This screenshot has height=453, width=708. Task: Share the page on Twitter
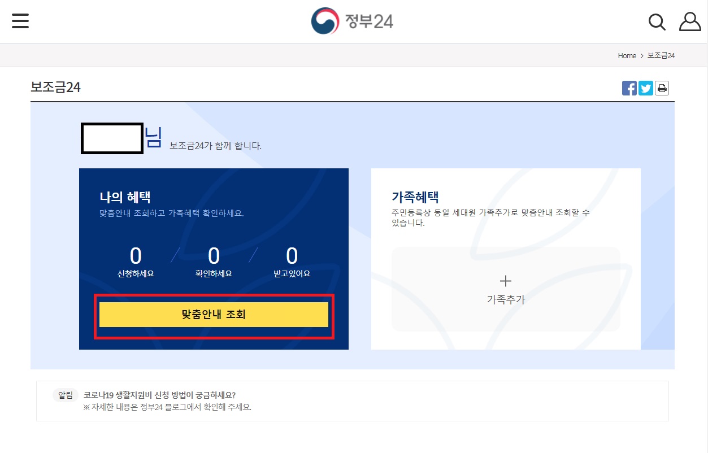[x=646, y=88]
